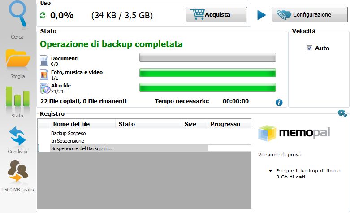Open the small gears settings icon
Viewport: 350px width, 213px height.
[342, 114]
